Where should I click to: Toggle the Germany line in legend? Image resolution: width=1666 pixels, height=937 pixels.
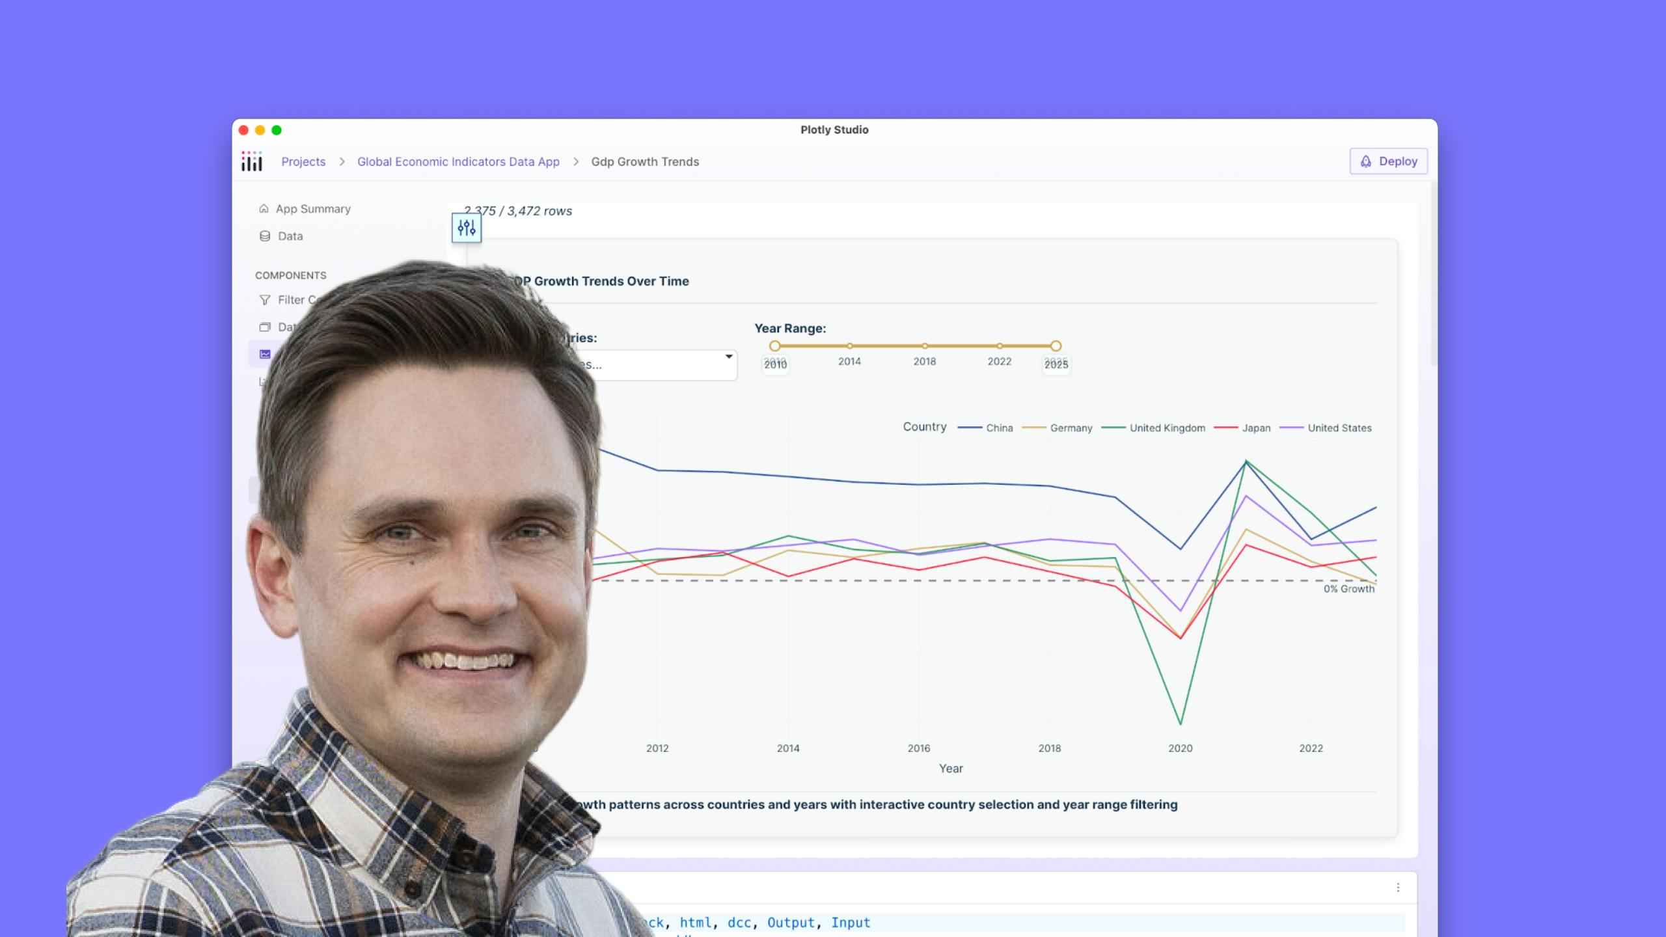(x=1072, y=428)
